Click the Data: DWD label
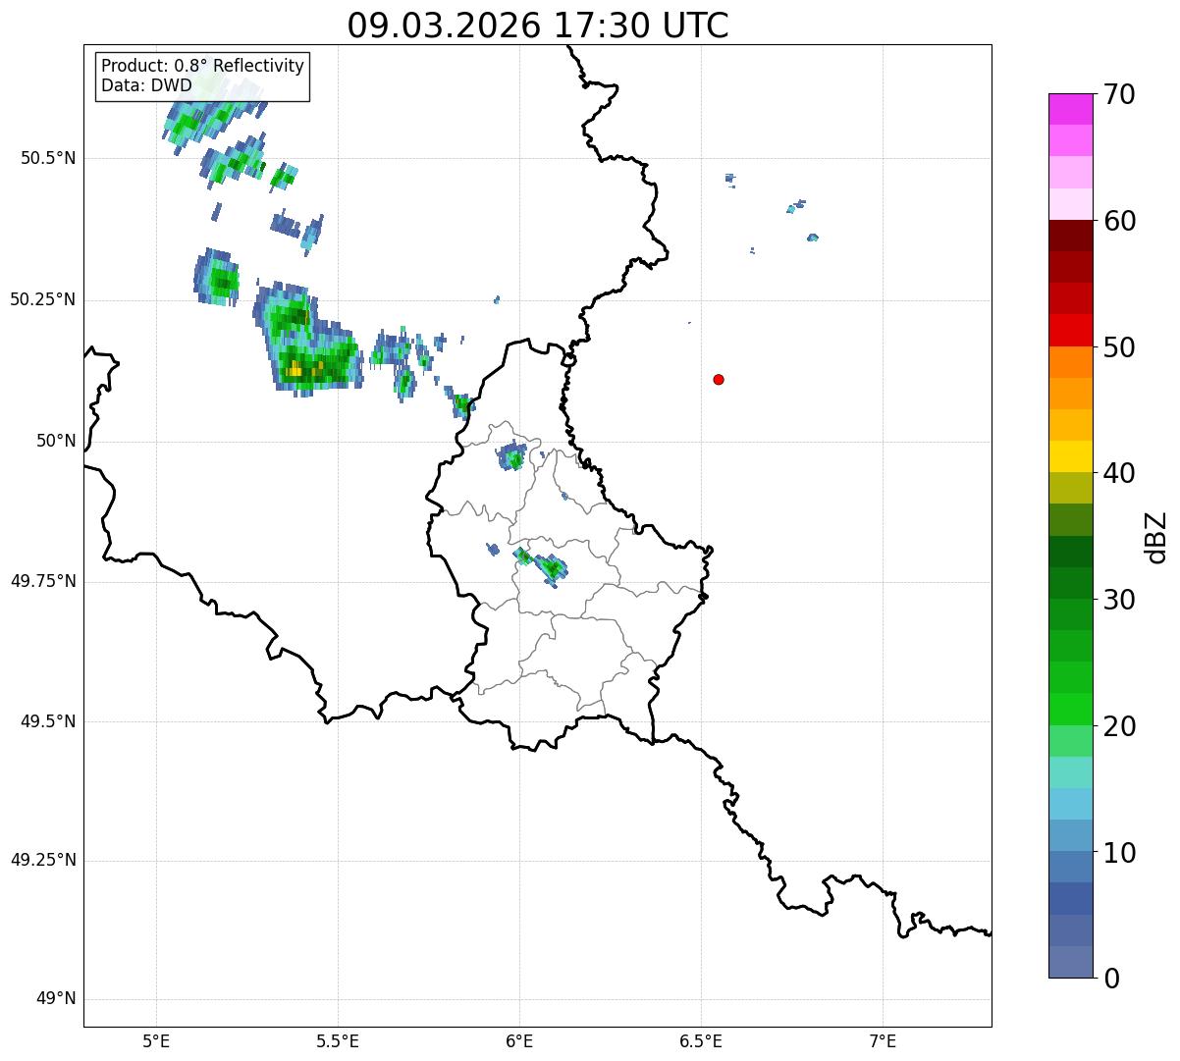Viewport: 1180px width, 1061px height. tap(147, 85)
